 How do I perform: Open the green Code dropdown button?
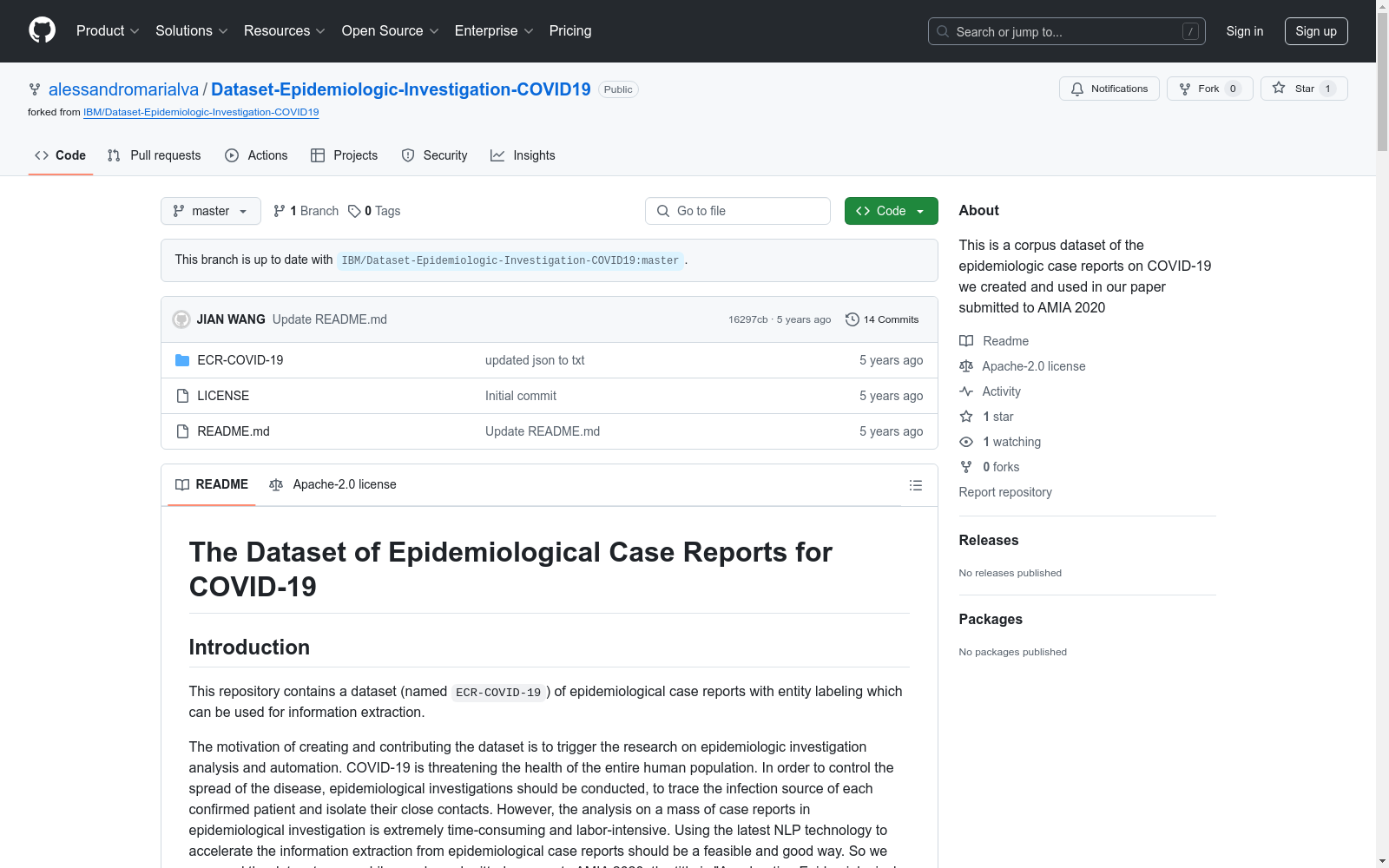coord(892,211)
